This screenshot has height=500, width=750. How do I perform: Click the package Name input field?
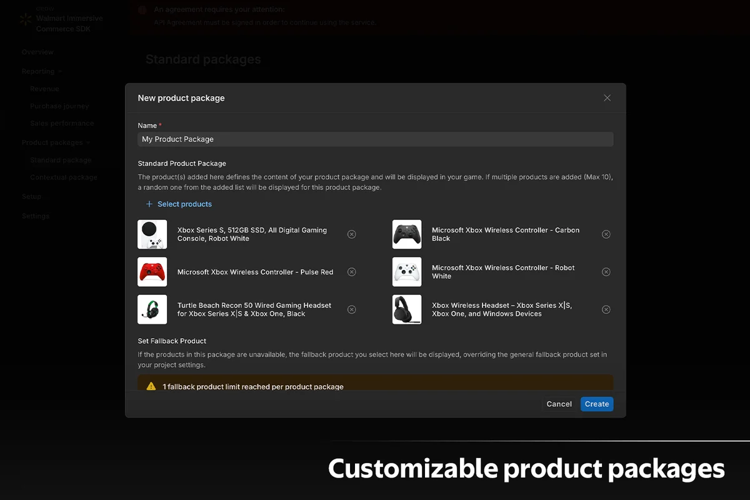click(375, 139)
